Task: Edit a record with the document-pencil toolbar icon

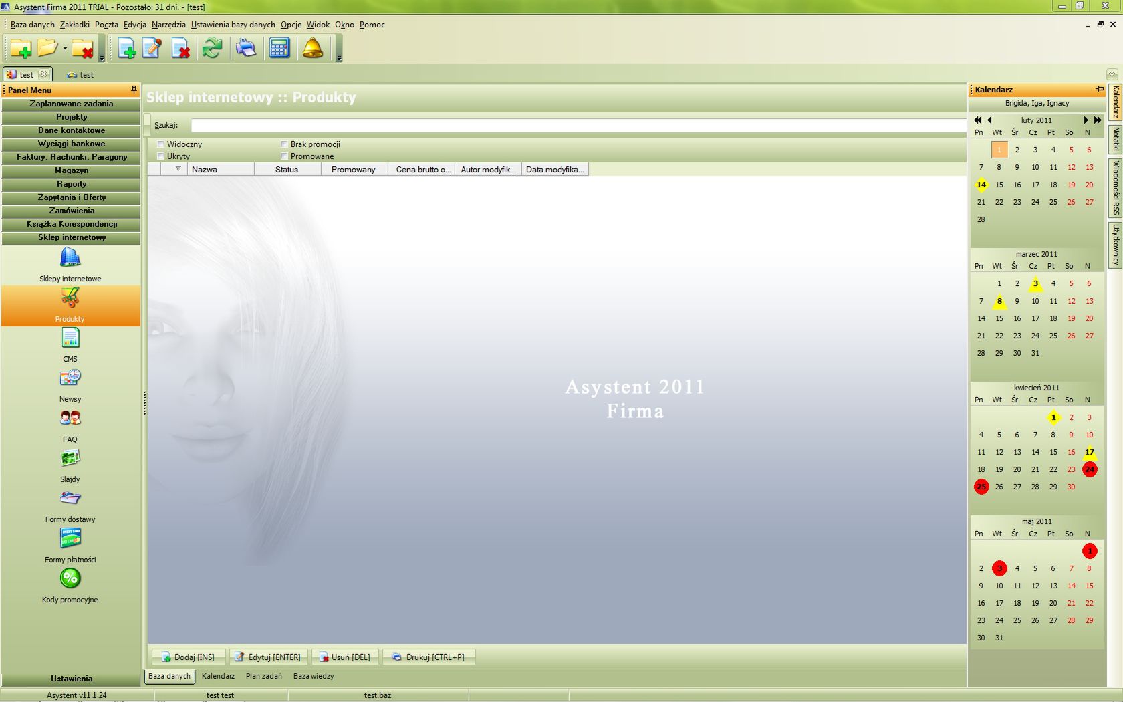Action: (x=152, y=48)
